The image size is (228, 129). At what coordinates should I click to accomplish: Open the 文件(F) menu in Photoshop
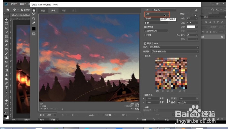(14, 4)
